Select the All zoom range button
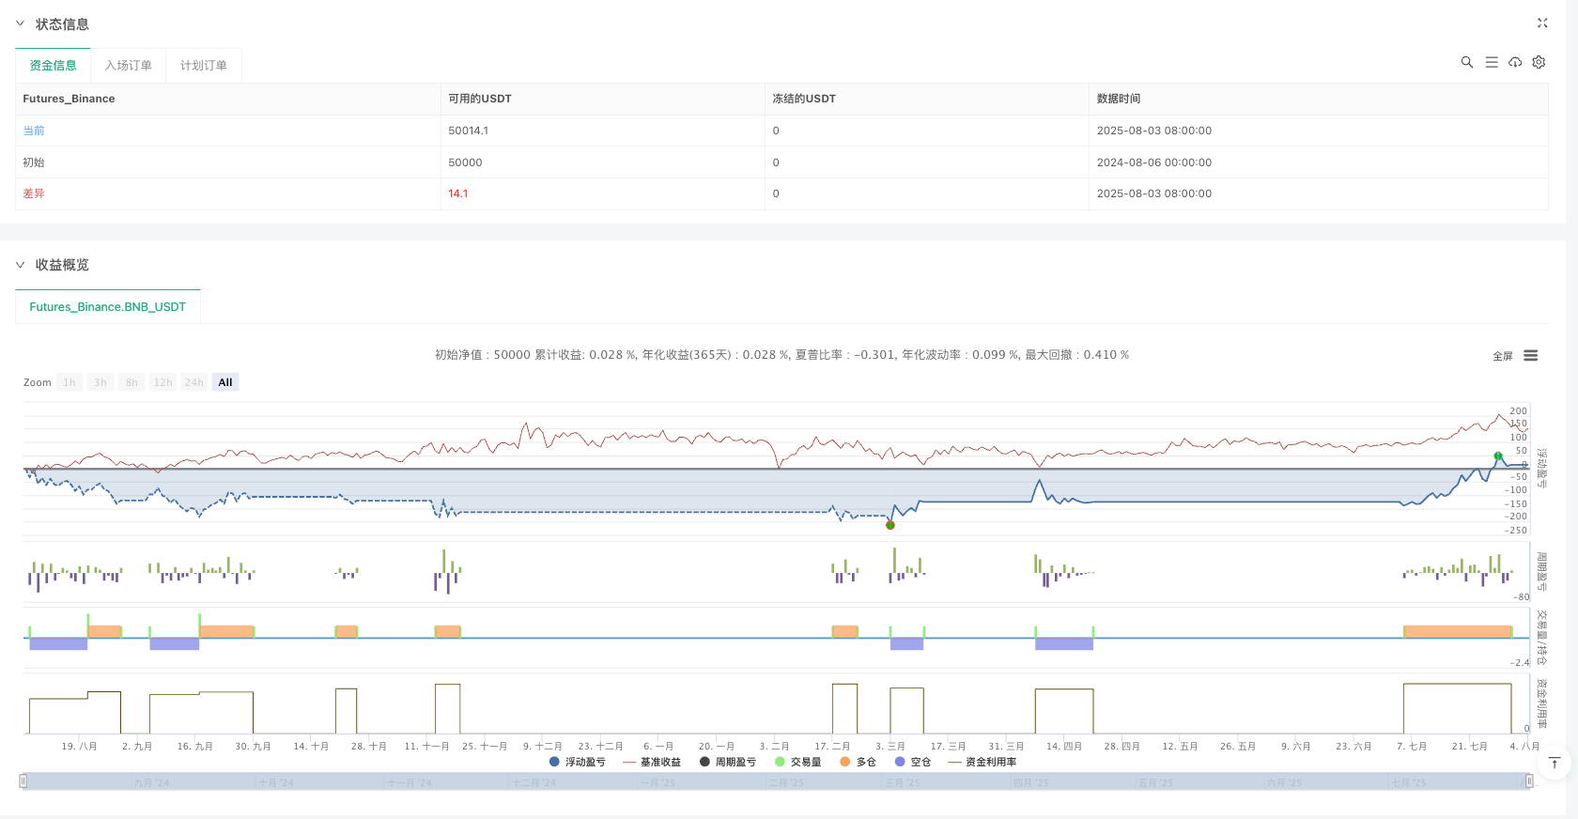1578x819 pixels. tap(225, 382)
